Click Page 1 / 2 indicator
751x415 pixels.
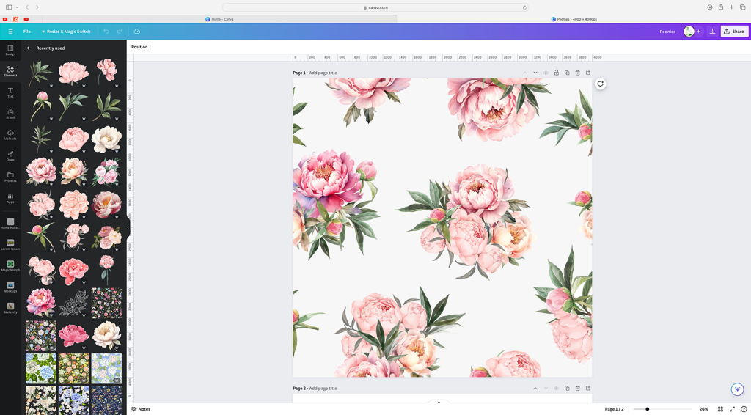tap(614, 409)
